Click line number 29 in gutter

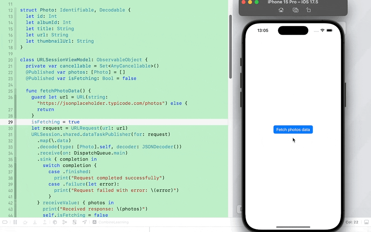coord(10,122)
